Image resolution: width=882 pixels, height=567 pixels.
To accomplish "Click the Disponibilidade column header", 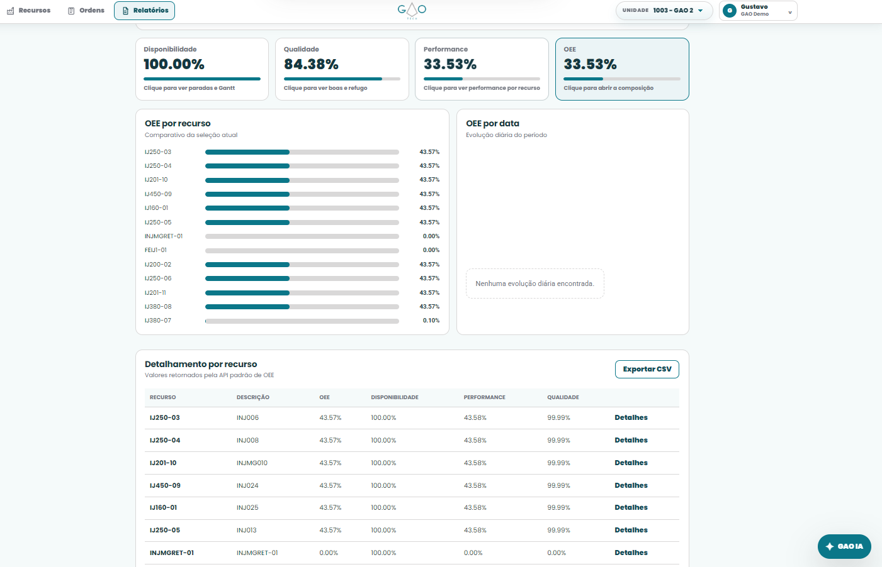I will tap(395, 397).
